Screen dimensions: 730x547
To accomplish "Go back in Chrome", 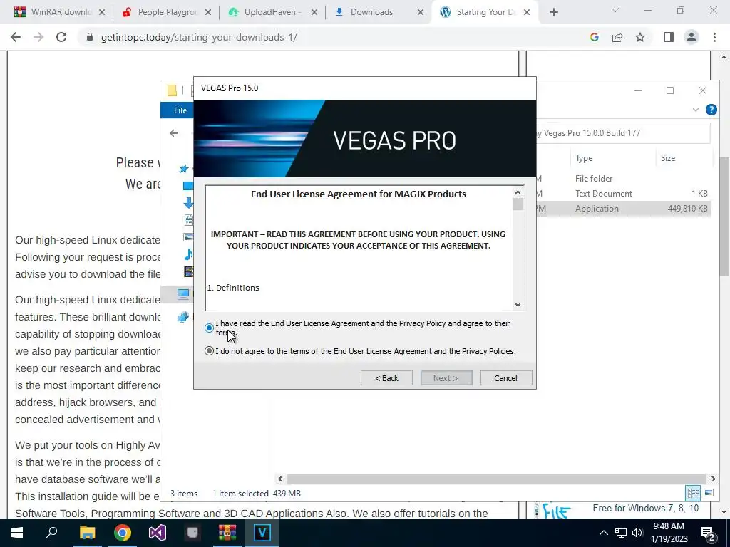I will coord(16,37).
